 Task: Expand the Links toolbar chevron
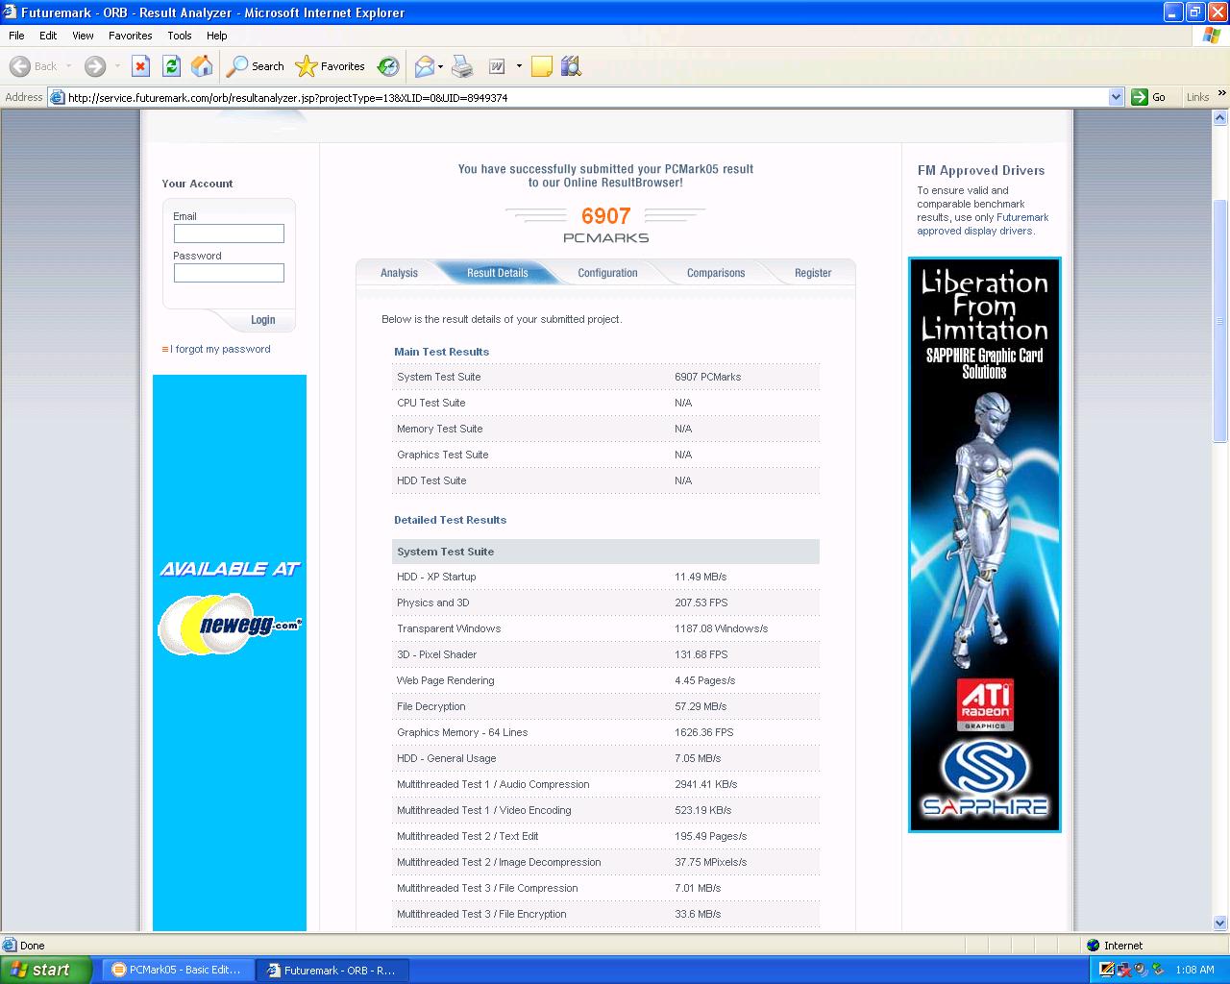[1221, 94]
